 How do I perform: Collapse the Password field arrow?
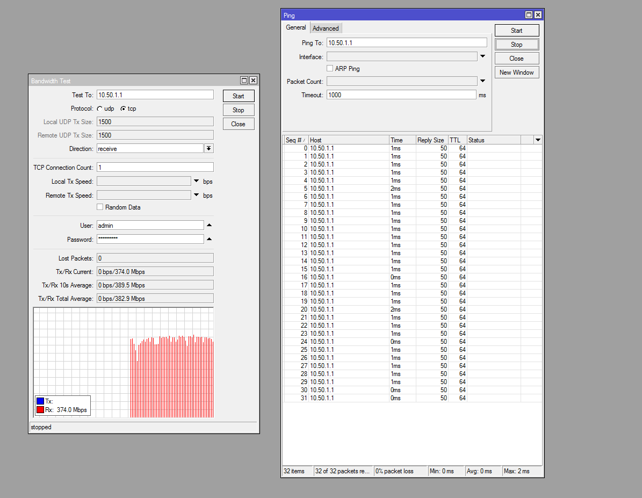click(210, 239)
